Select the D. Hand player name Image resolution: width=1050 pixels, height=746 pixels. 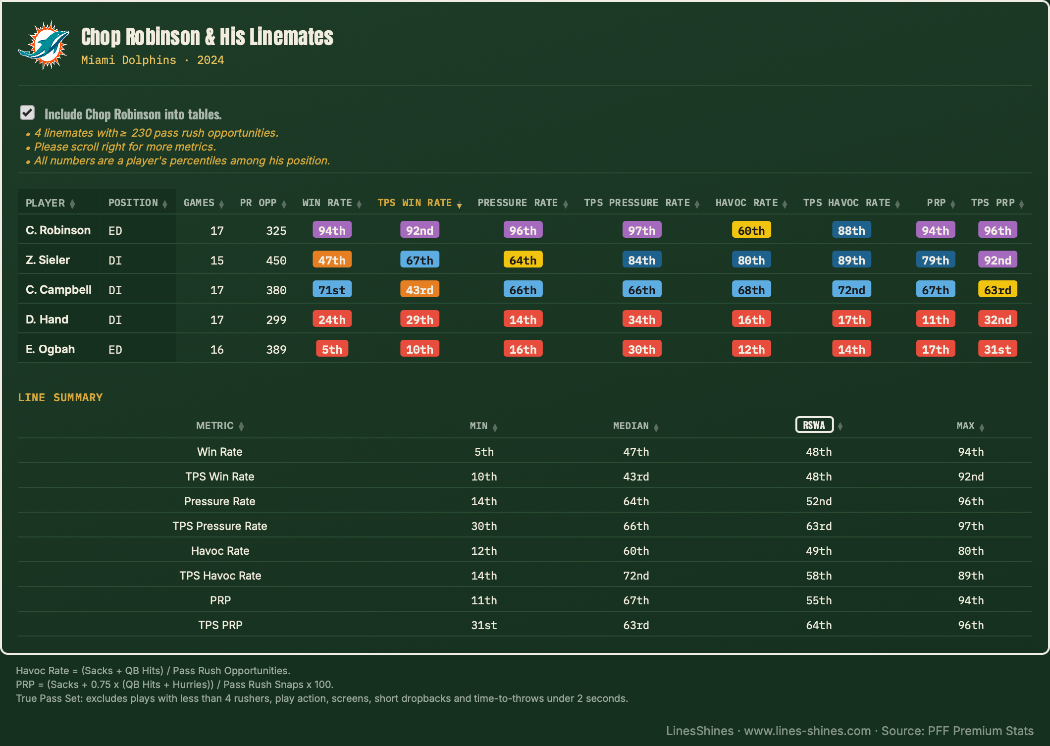[47, 320]
